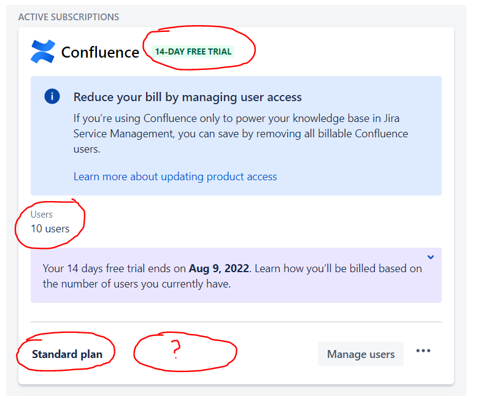Click the Standard plan label

(x=67, y=354)
